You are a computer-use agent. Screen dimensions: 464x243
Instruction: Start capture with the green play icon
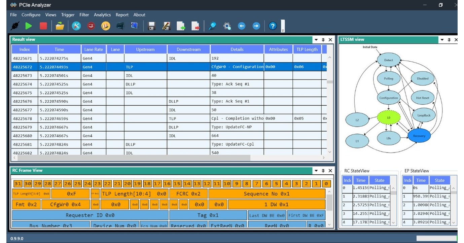(x=29, y=26)
